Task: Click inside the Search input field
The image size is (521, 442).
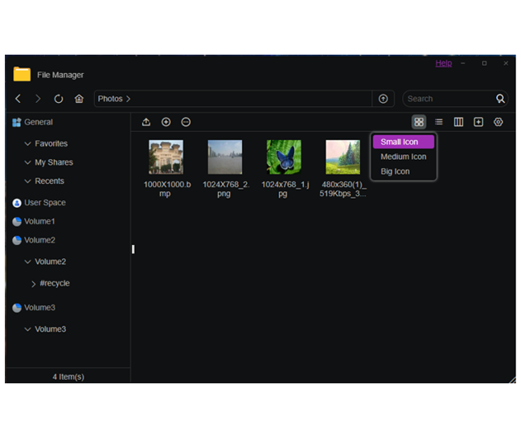Action: tap(446, 99)
